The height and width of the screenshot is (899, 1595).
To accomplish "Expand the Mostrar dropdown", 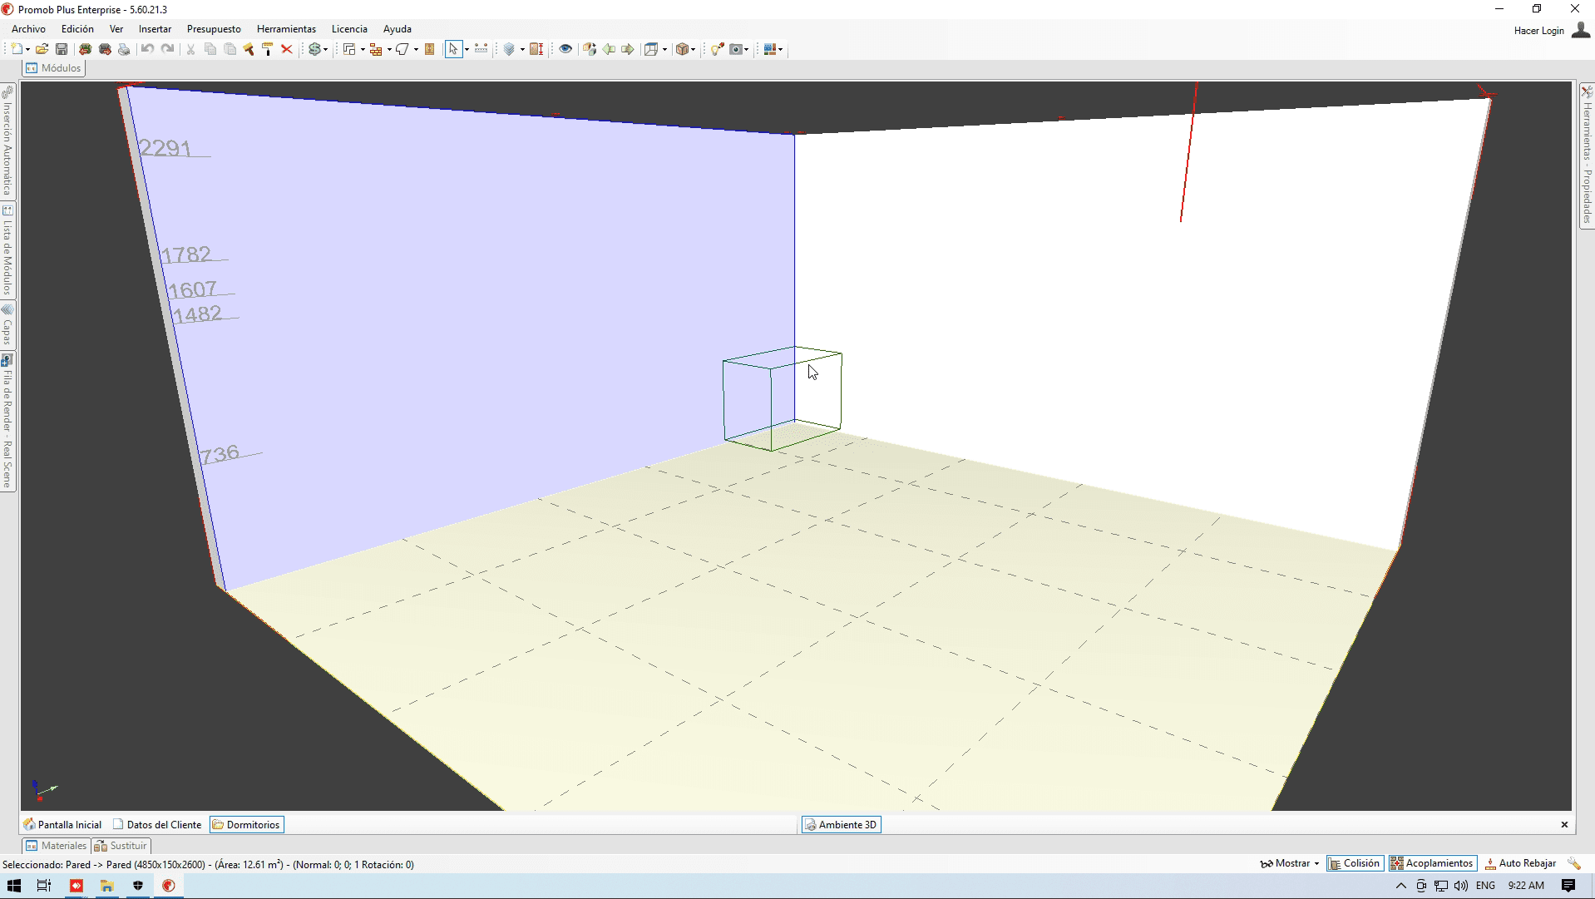I will click(1290, 863).
